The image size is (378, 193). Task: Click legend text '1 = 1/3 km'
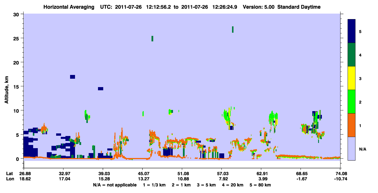(155, 185)
